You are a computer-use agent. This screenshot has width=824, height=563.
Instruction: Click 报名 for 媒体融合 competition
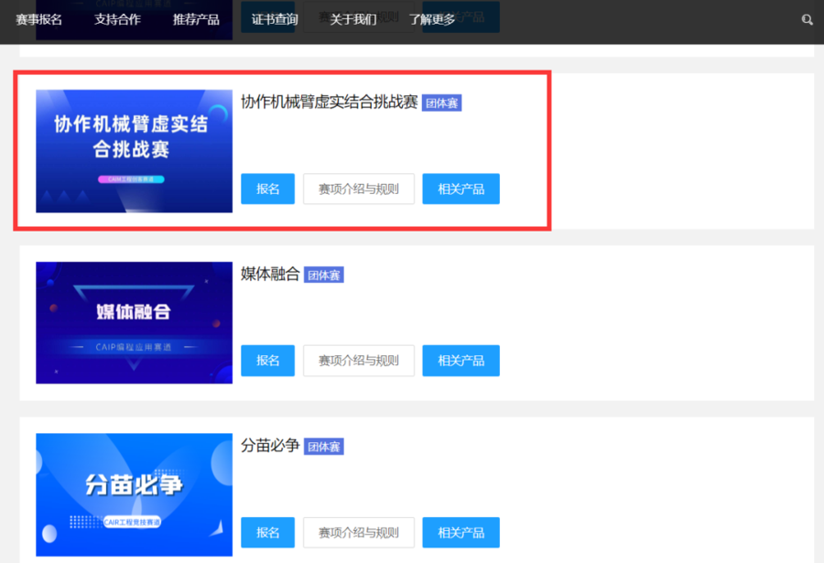coord(267,361)
